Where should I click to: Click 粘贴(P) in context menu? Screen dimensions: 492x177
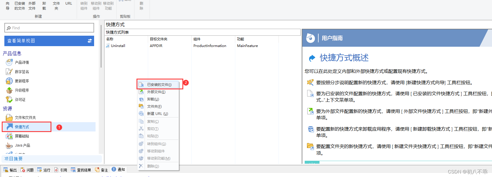[158, 136]
